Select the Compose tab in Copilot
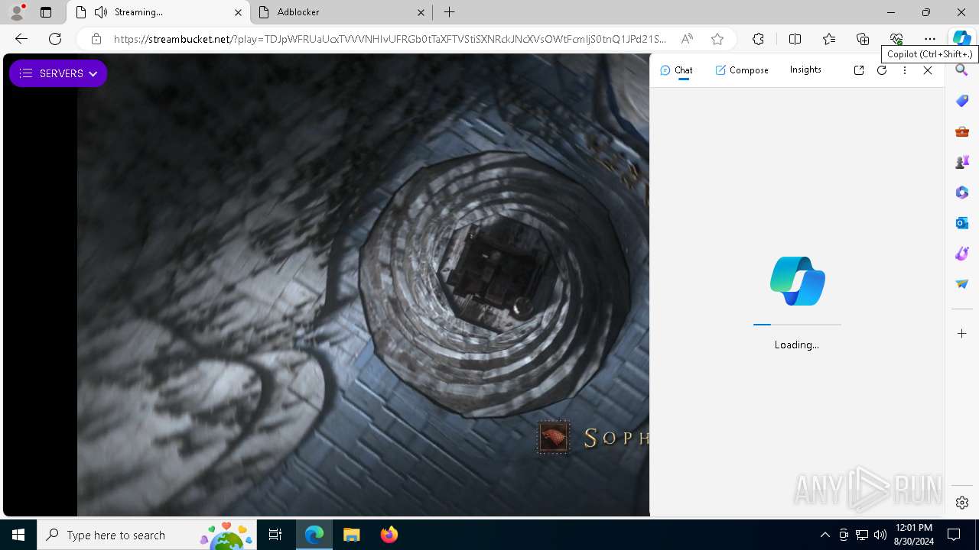Viewport: 979px width, 550px height. pyautogui.click(x=742, y=70)
